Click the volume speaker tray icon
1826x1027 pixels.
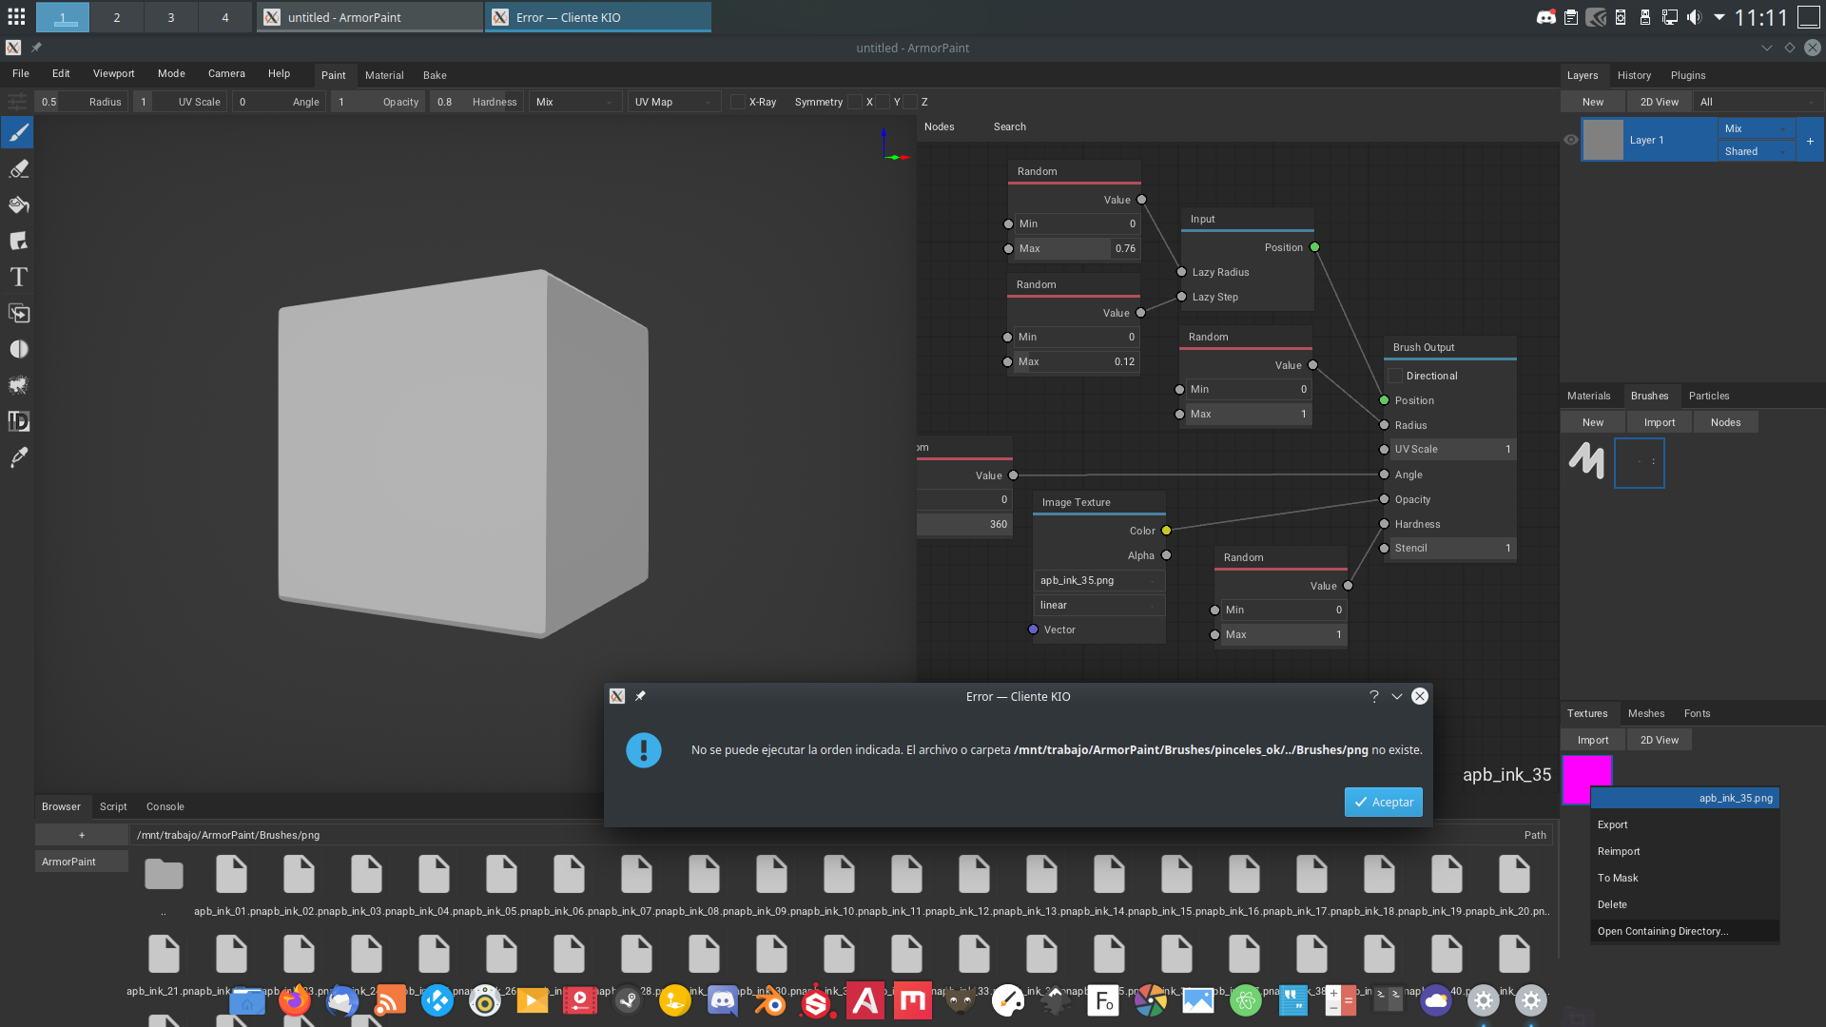point(1694,17)
